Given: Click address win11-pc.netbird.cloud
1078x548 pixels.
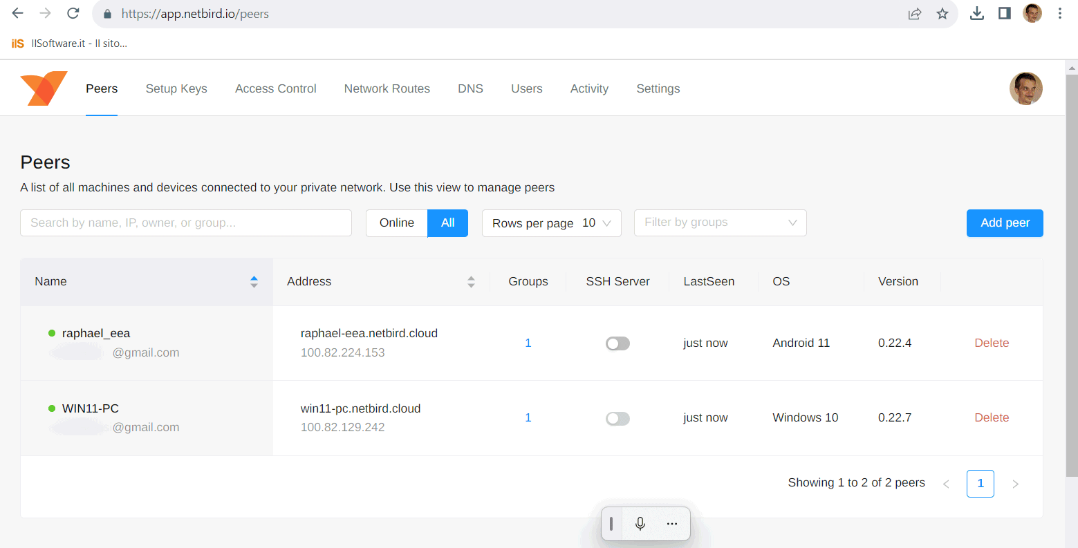Looking at the screenshot, I should pos(360,408).
